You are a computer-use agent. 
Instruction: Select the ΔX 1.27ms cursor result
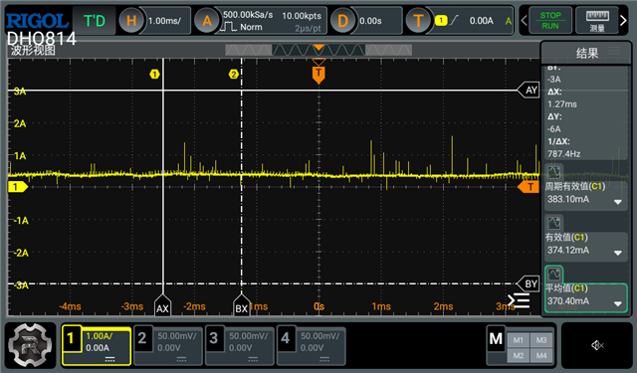(x=562, y=104)
